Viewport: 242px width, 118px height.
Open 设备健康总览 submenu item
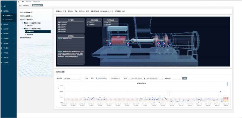tap(8, 15)
